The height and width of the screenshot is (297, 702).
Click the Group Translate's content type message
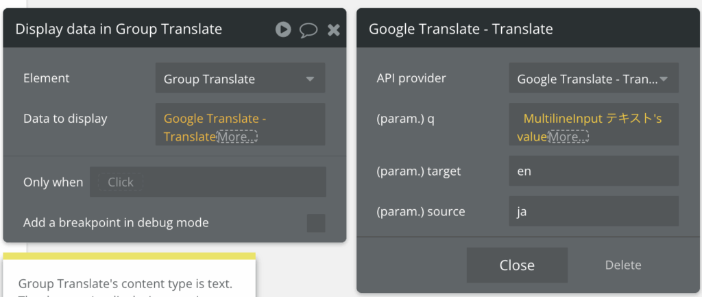(125, 283)
